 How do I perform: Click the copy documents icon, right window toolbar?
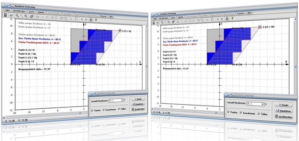tap(213, 20)
